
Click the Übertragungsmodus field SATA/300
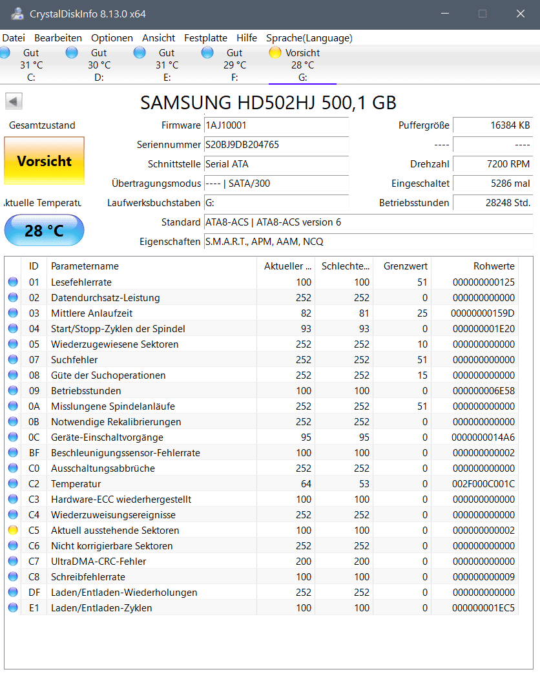tap(276, 183)
